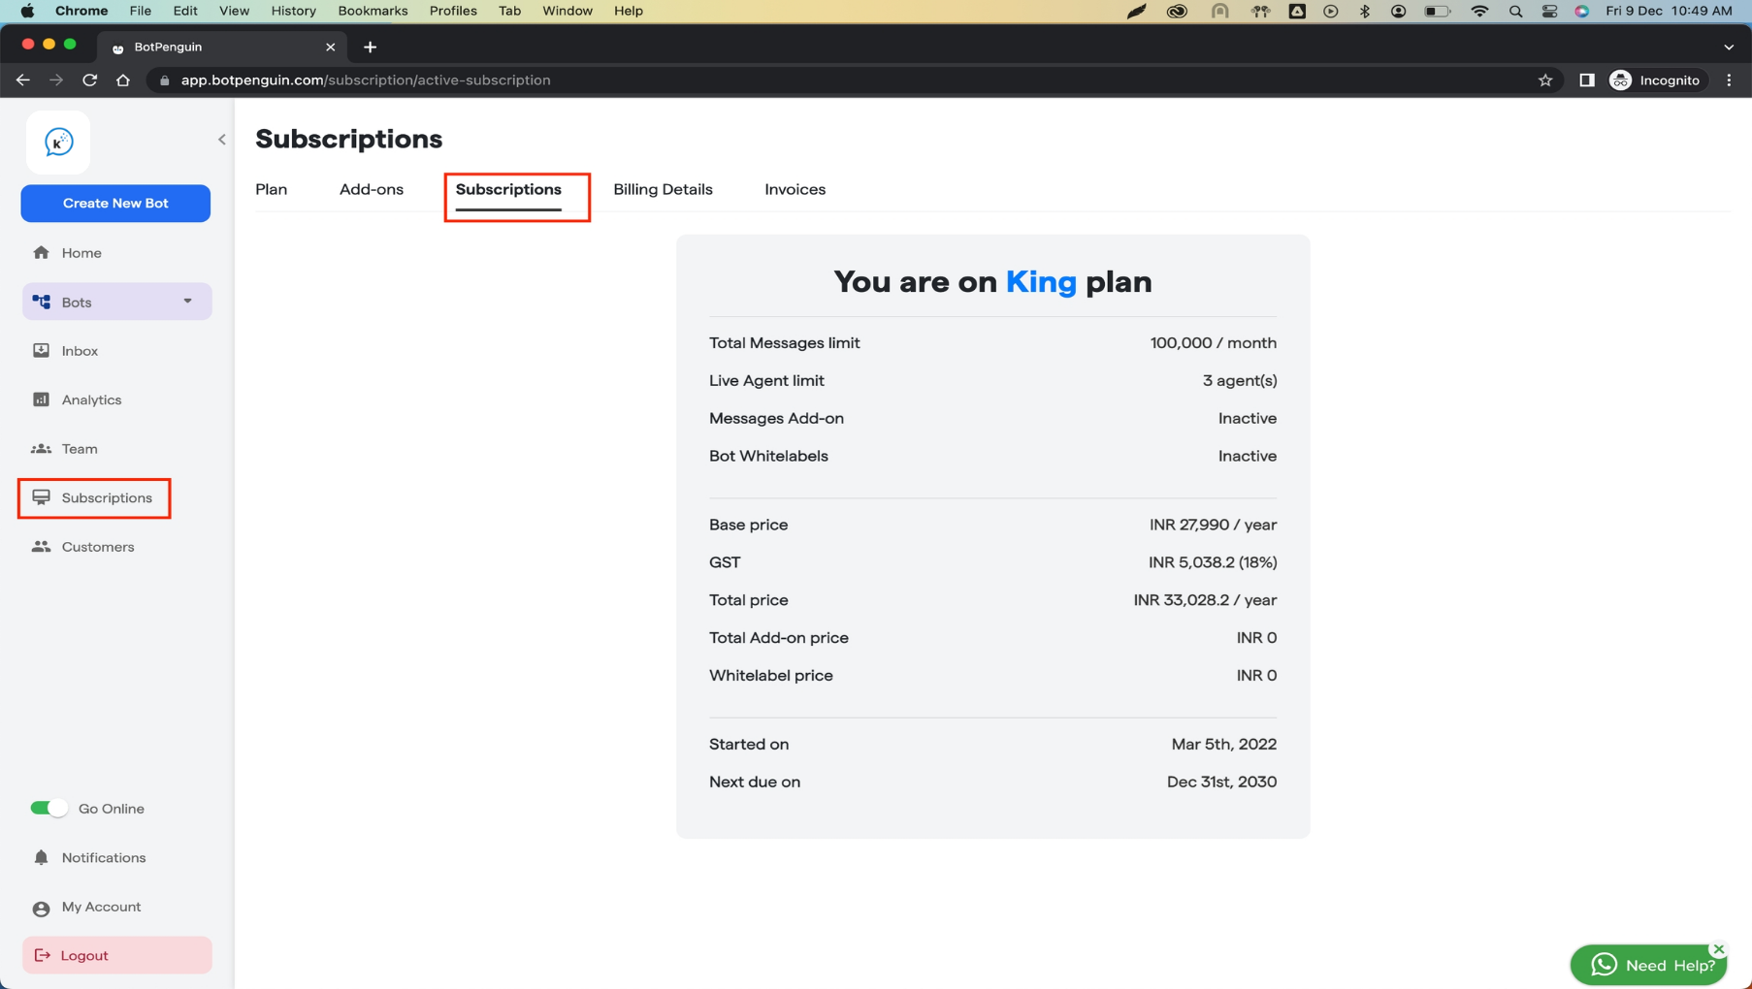Click the browser forward arrow

(56, 80)
